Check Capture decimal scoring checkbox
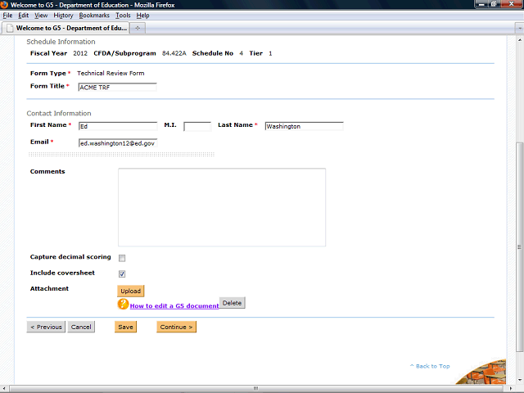 coord(122,258)
